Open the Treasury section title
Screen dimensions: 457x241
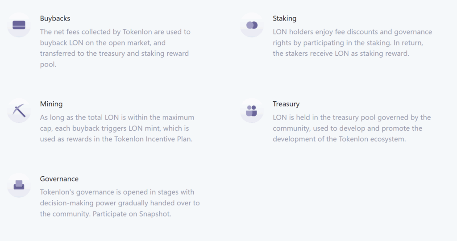click(x=286, y=104)
